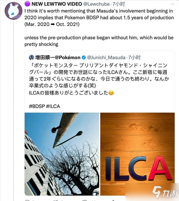Click the purple circle emoji beside the name
Image resolution: width=179 pixels, height=201 pixels.
27,4
